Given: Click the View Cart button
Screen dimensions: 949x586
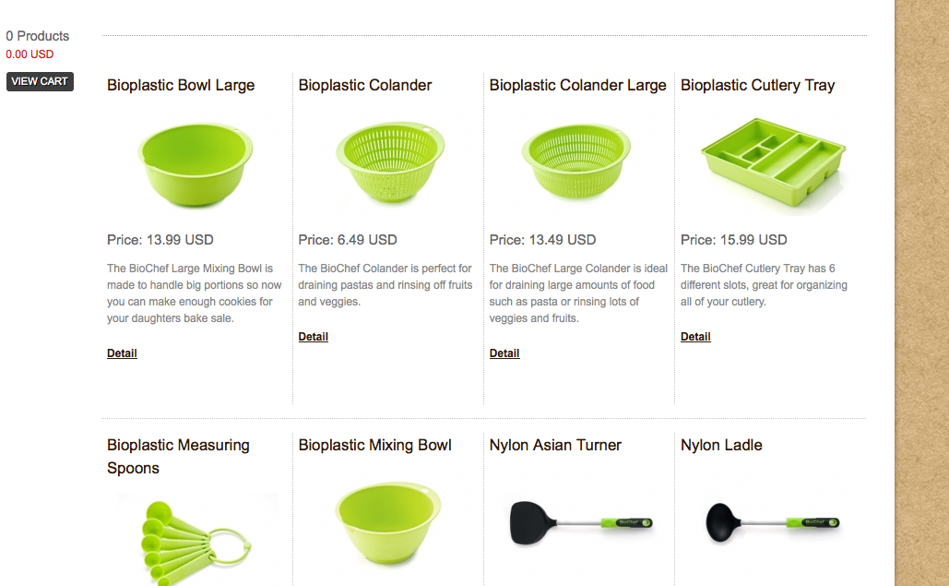Looking at the screenshot, I should pyautogui.click(x=40, y=81).
